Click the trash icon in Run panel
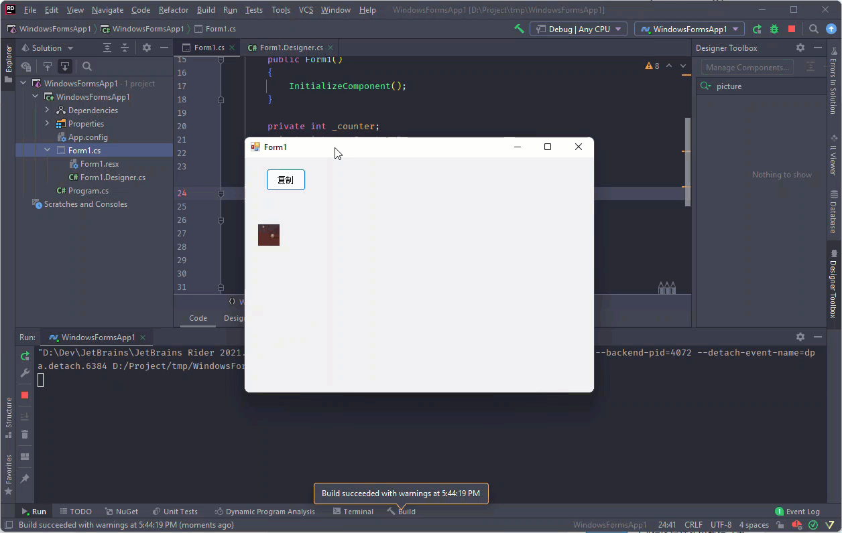 coord(25,435)
